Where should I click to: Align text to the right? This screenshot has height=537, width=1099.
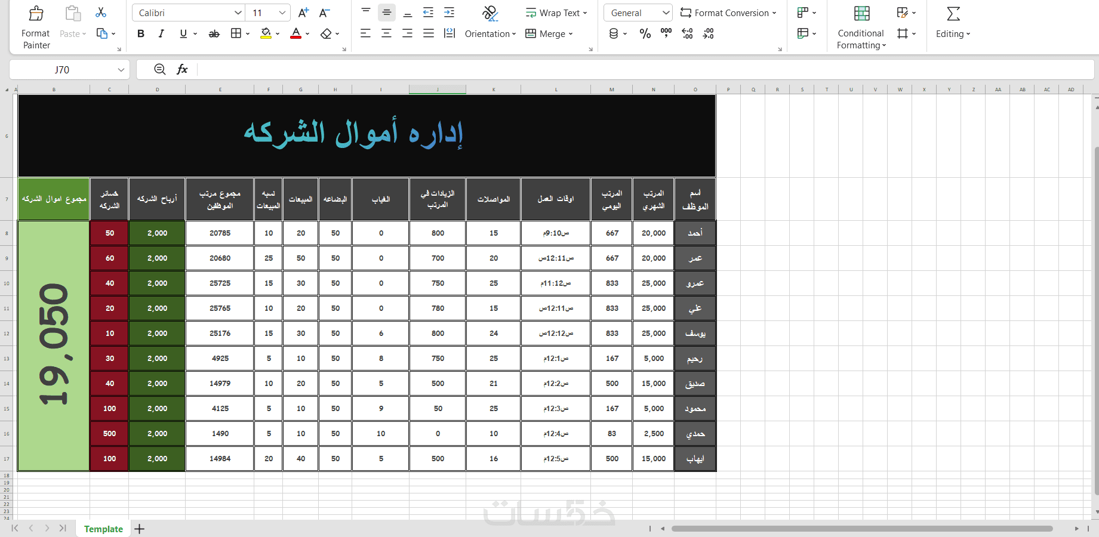(x=408, y=33)
